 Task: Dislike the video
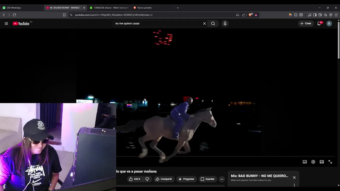[x=147, y=179]
